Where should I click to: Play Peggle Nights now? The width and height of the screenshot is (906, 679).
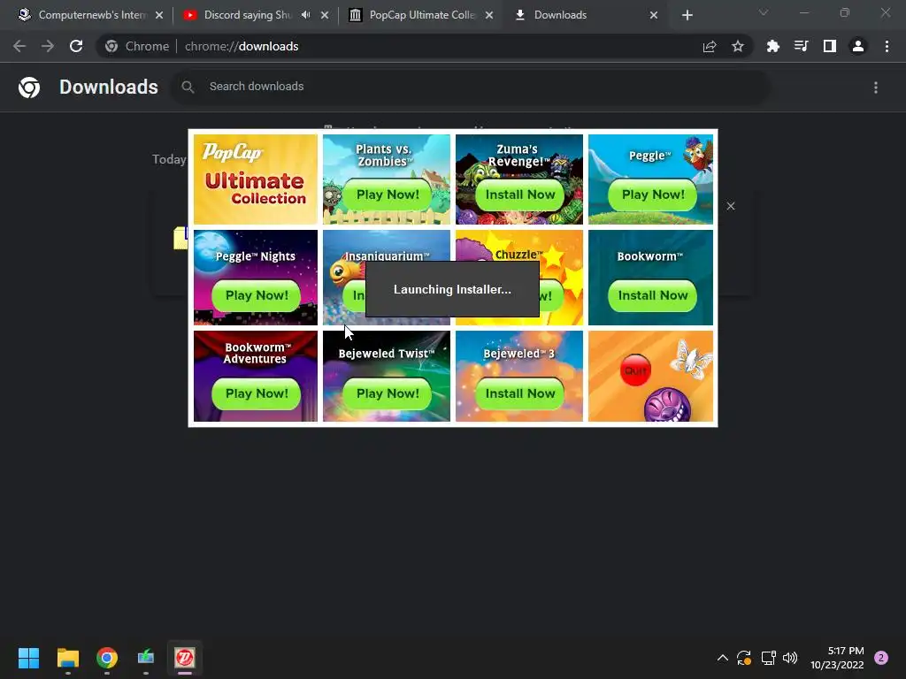256,295
